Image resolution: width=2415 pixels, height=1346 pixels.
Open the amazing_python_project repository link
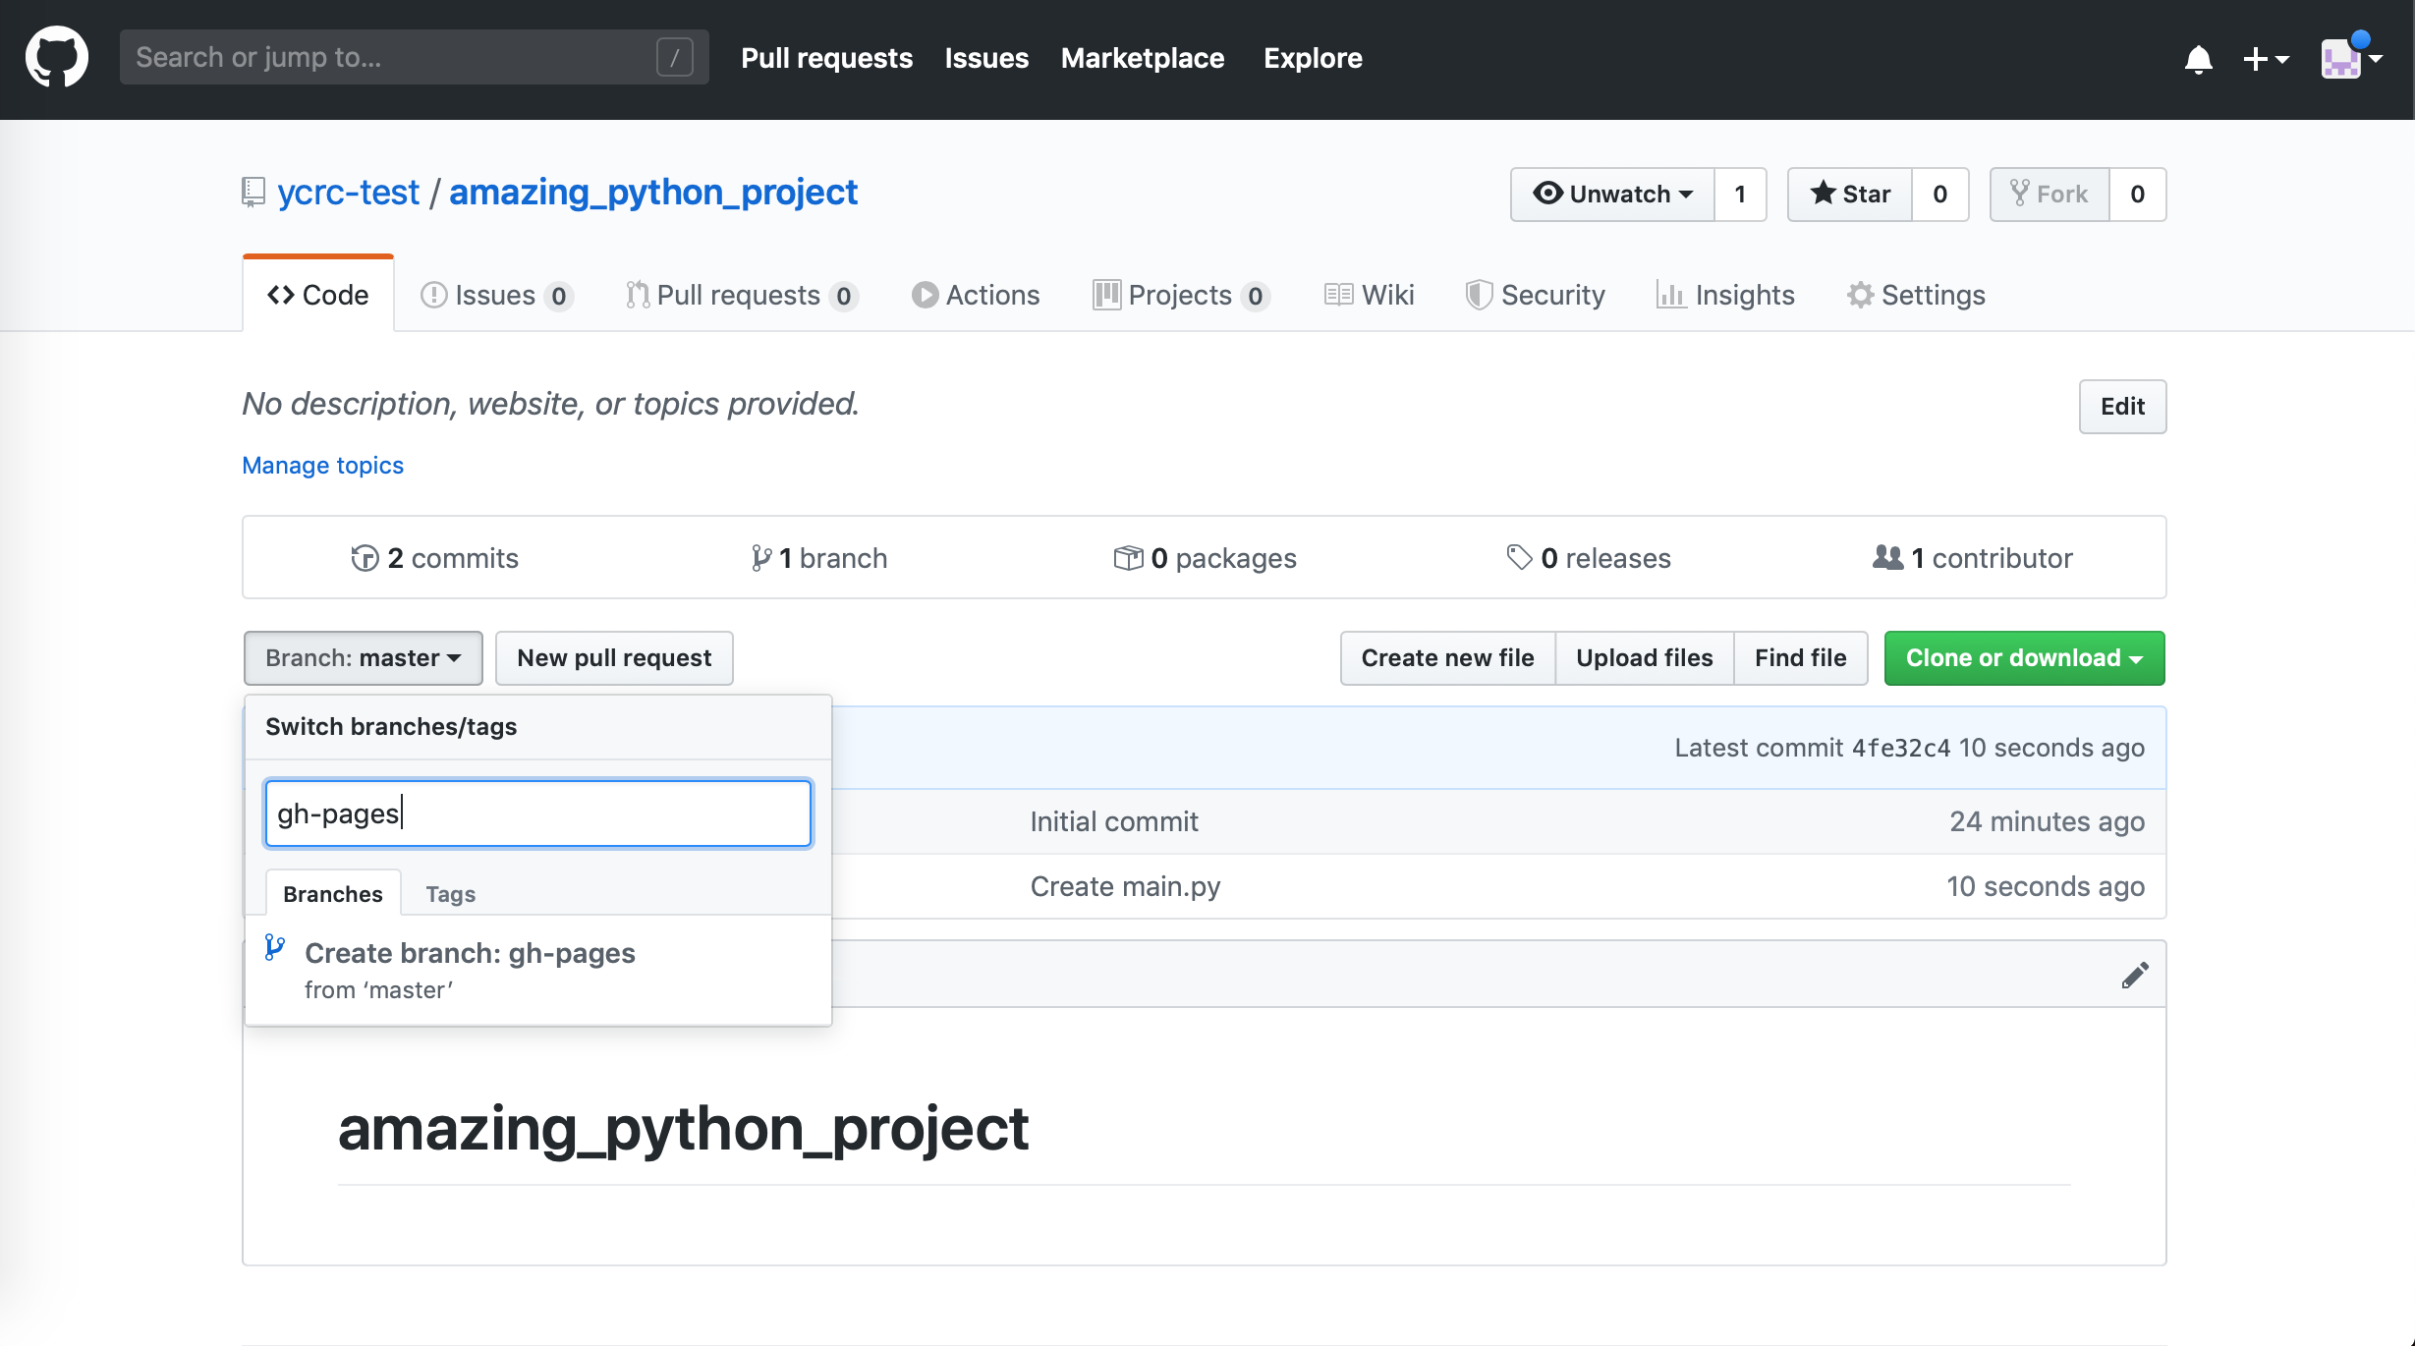click(653, 193)
